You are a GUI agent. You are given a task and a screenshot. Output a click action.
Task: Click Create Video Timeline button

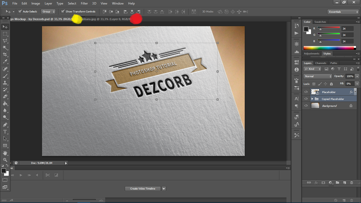point(143,189)
